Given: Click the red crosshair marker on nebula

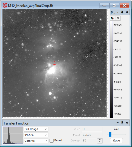Looking at the screenshot, I should (54, 63).
